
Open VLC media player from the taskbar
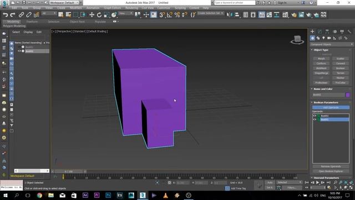click(165, 195)
